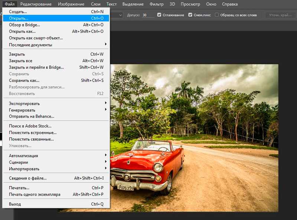Open the Изображение menu
Viewport: 297px width, 220px height.
coord(71,4)
